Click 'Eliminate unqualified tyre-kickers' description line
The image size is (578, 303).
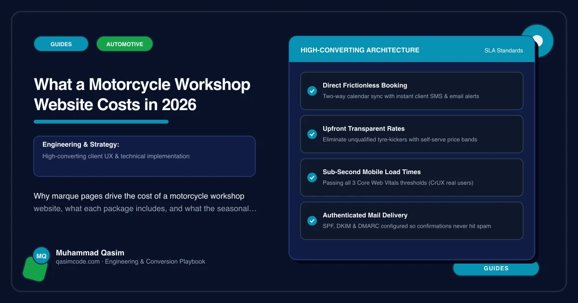point(400,139)
